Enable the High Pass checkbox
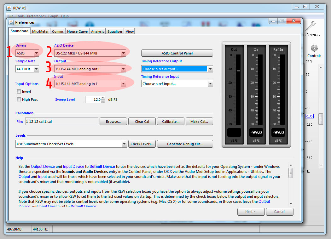This screenshot has width=331, height=239. tap(19, 100)
